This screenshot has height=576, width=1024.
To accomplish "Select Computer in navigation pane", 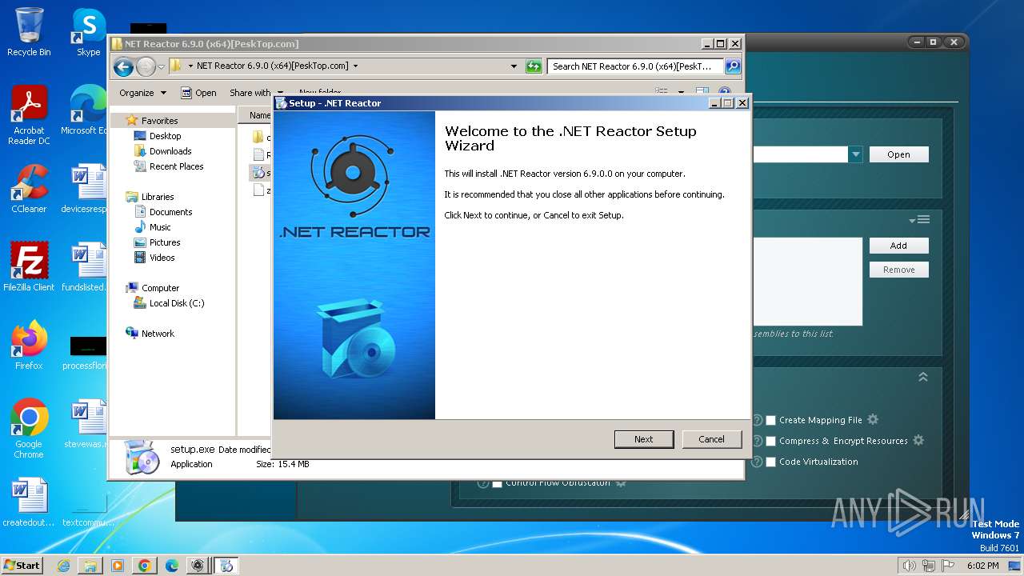I will pyautogui.click(x=160, y=288).
